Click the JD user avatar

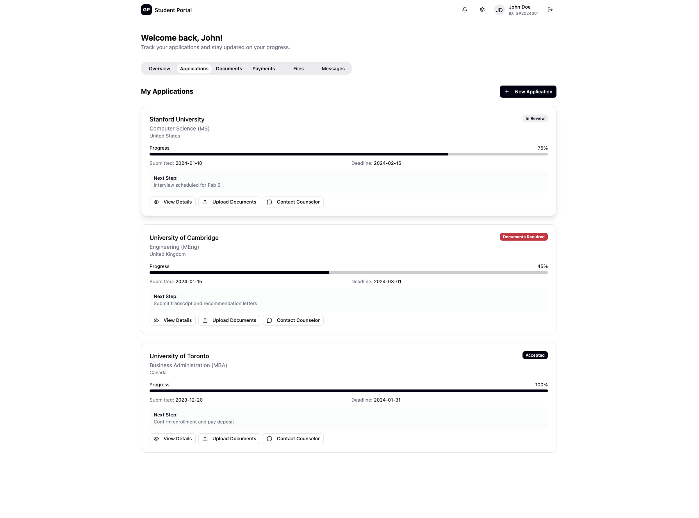(499, 10)
